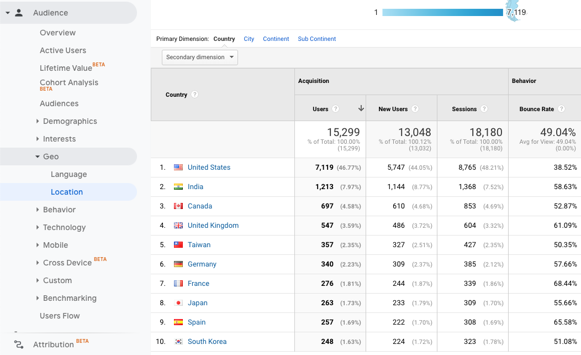581x355 pixels.
Task: Click the Attribution icon in sidebar
Action: coord(19,344)
